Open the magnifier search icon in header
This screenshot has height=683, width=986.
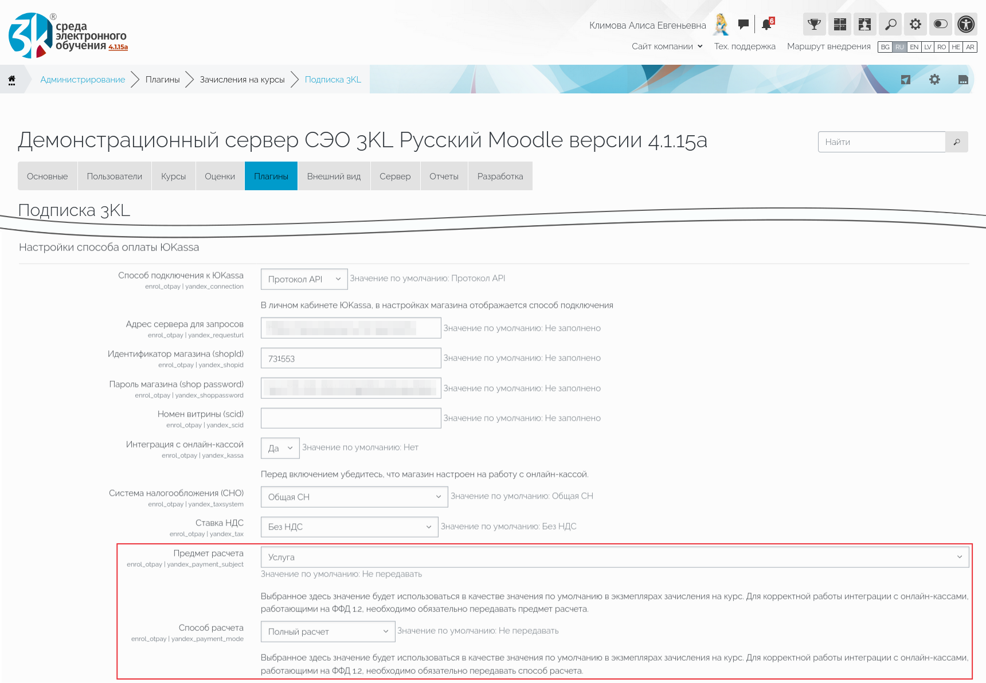[890, 24]
